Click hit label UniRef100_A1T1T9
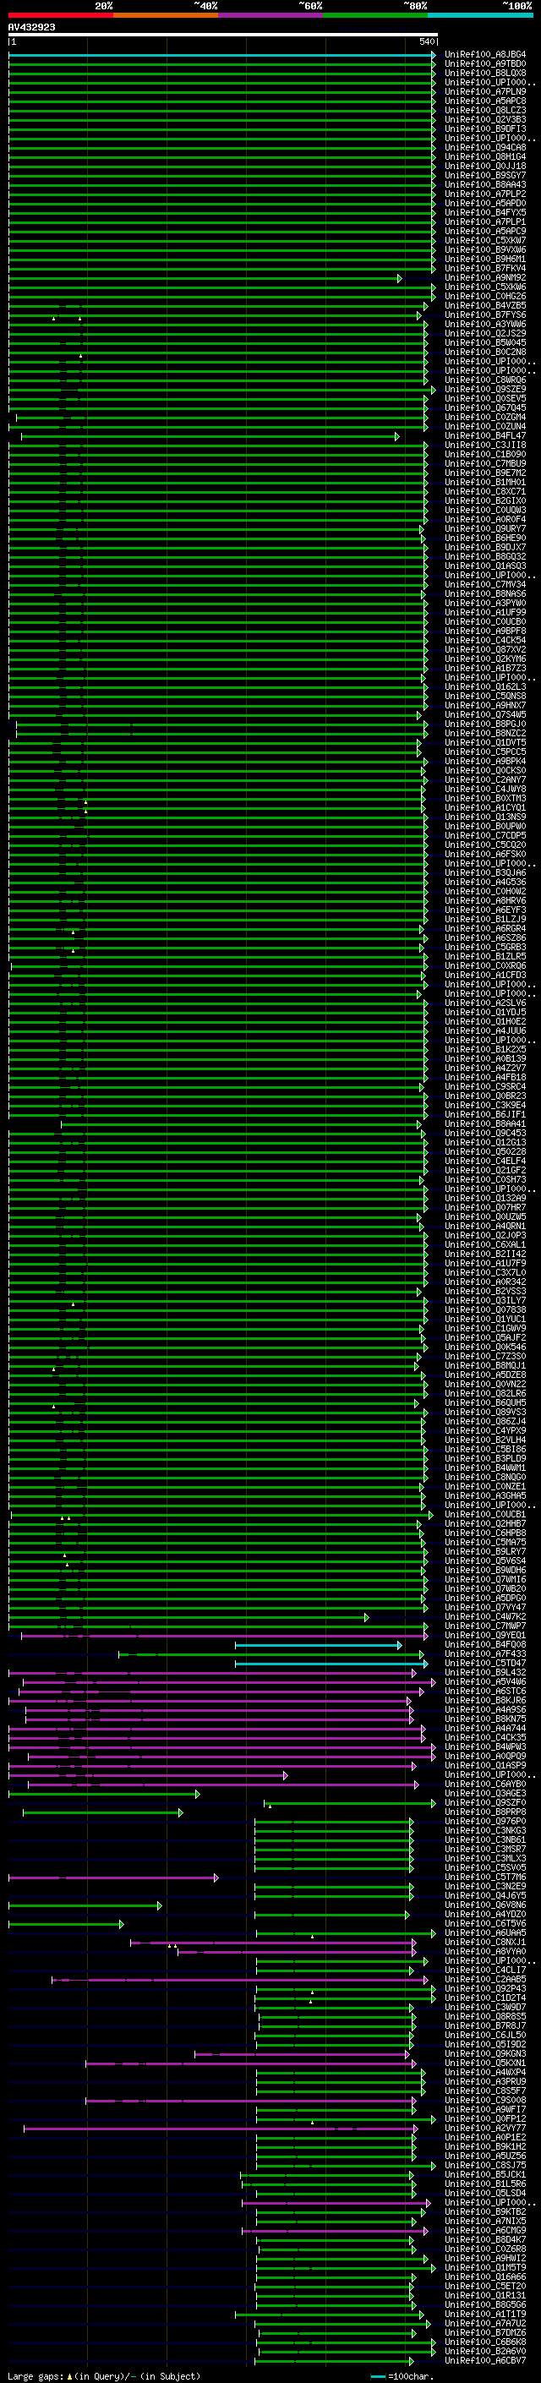The width and height of the screenshot is (541, 2383). click(485, 2314)
